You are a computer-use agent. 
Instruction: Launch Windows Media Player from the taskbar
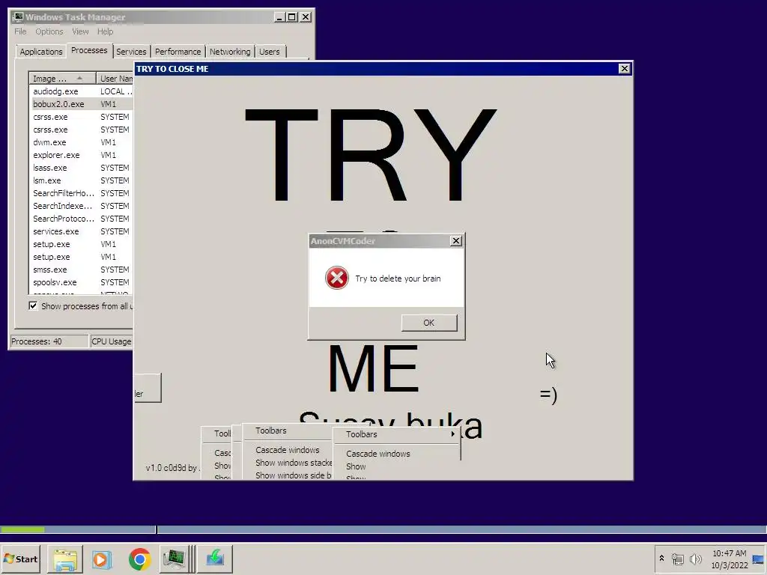click(x=102, y=559)
